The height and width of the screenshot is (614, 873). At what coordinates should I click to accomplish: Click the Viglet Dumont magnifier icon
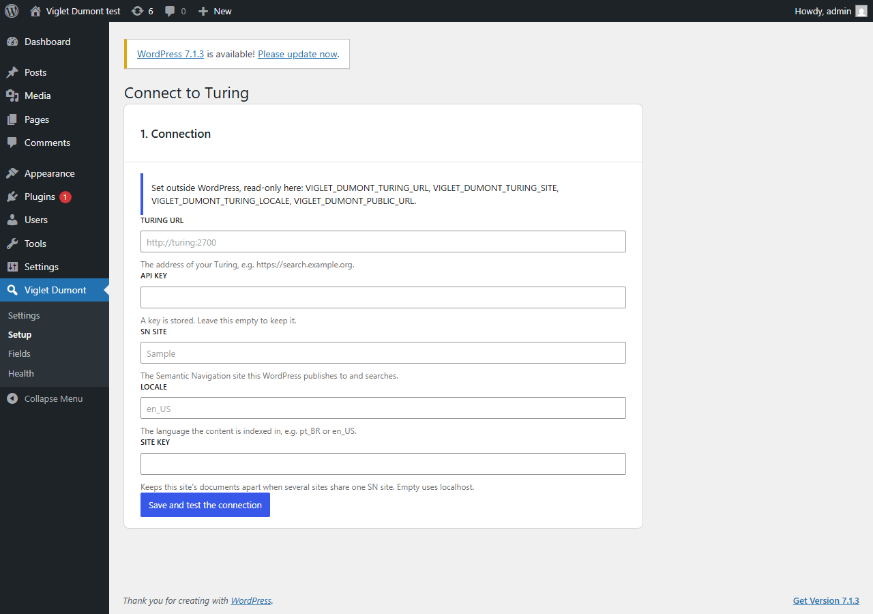coord(12,290)
